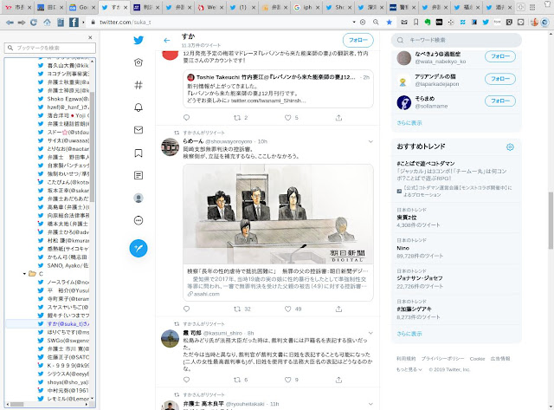Retweet the tweet with 2 retweets
This screenshot has width=554, height=410.
click(237, 117)
